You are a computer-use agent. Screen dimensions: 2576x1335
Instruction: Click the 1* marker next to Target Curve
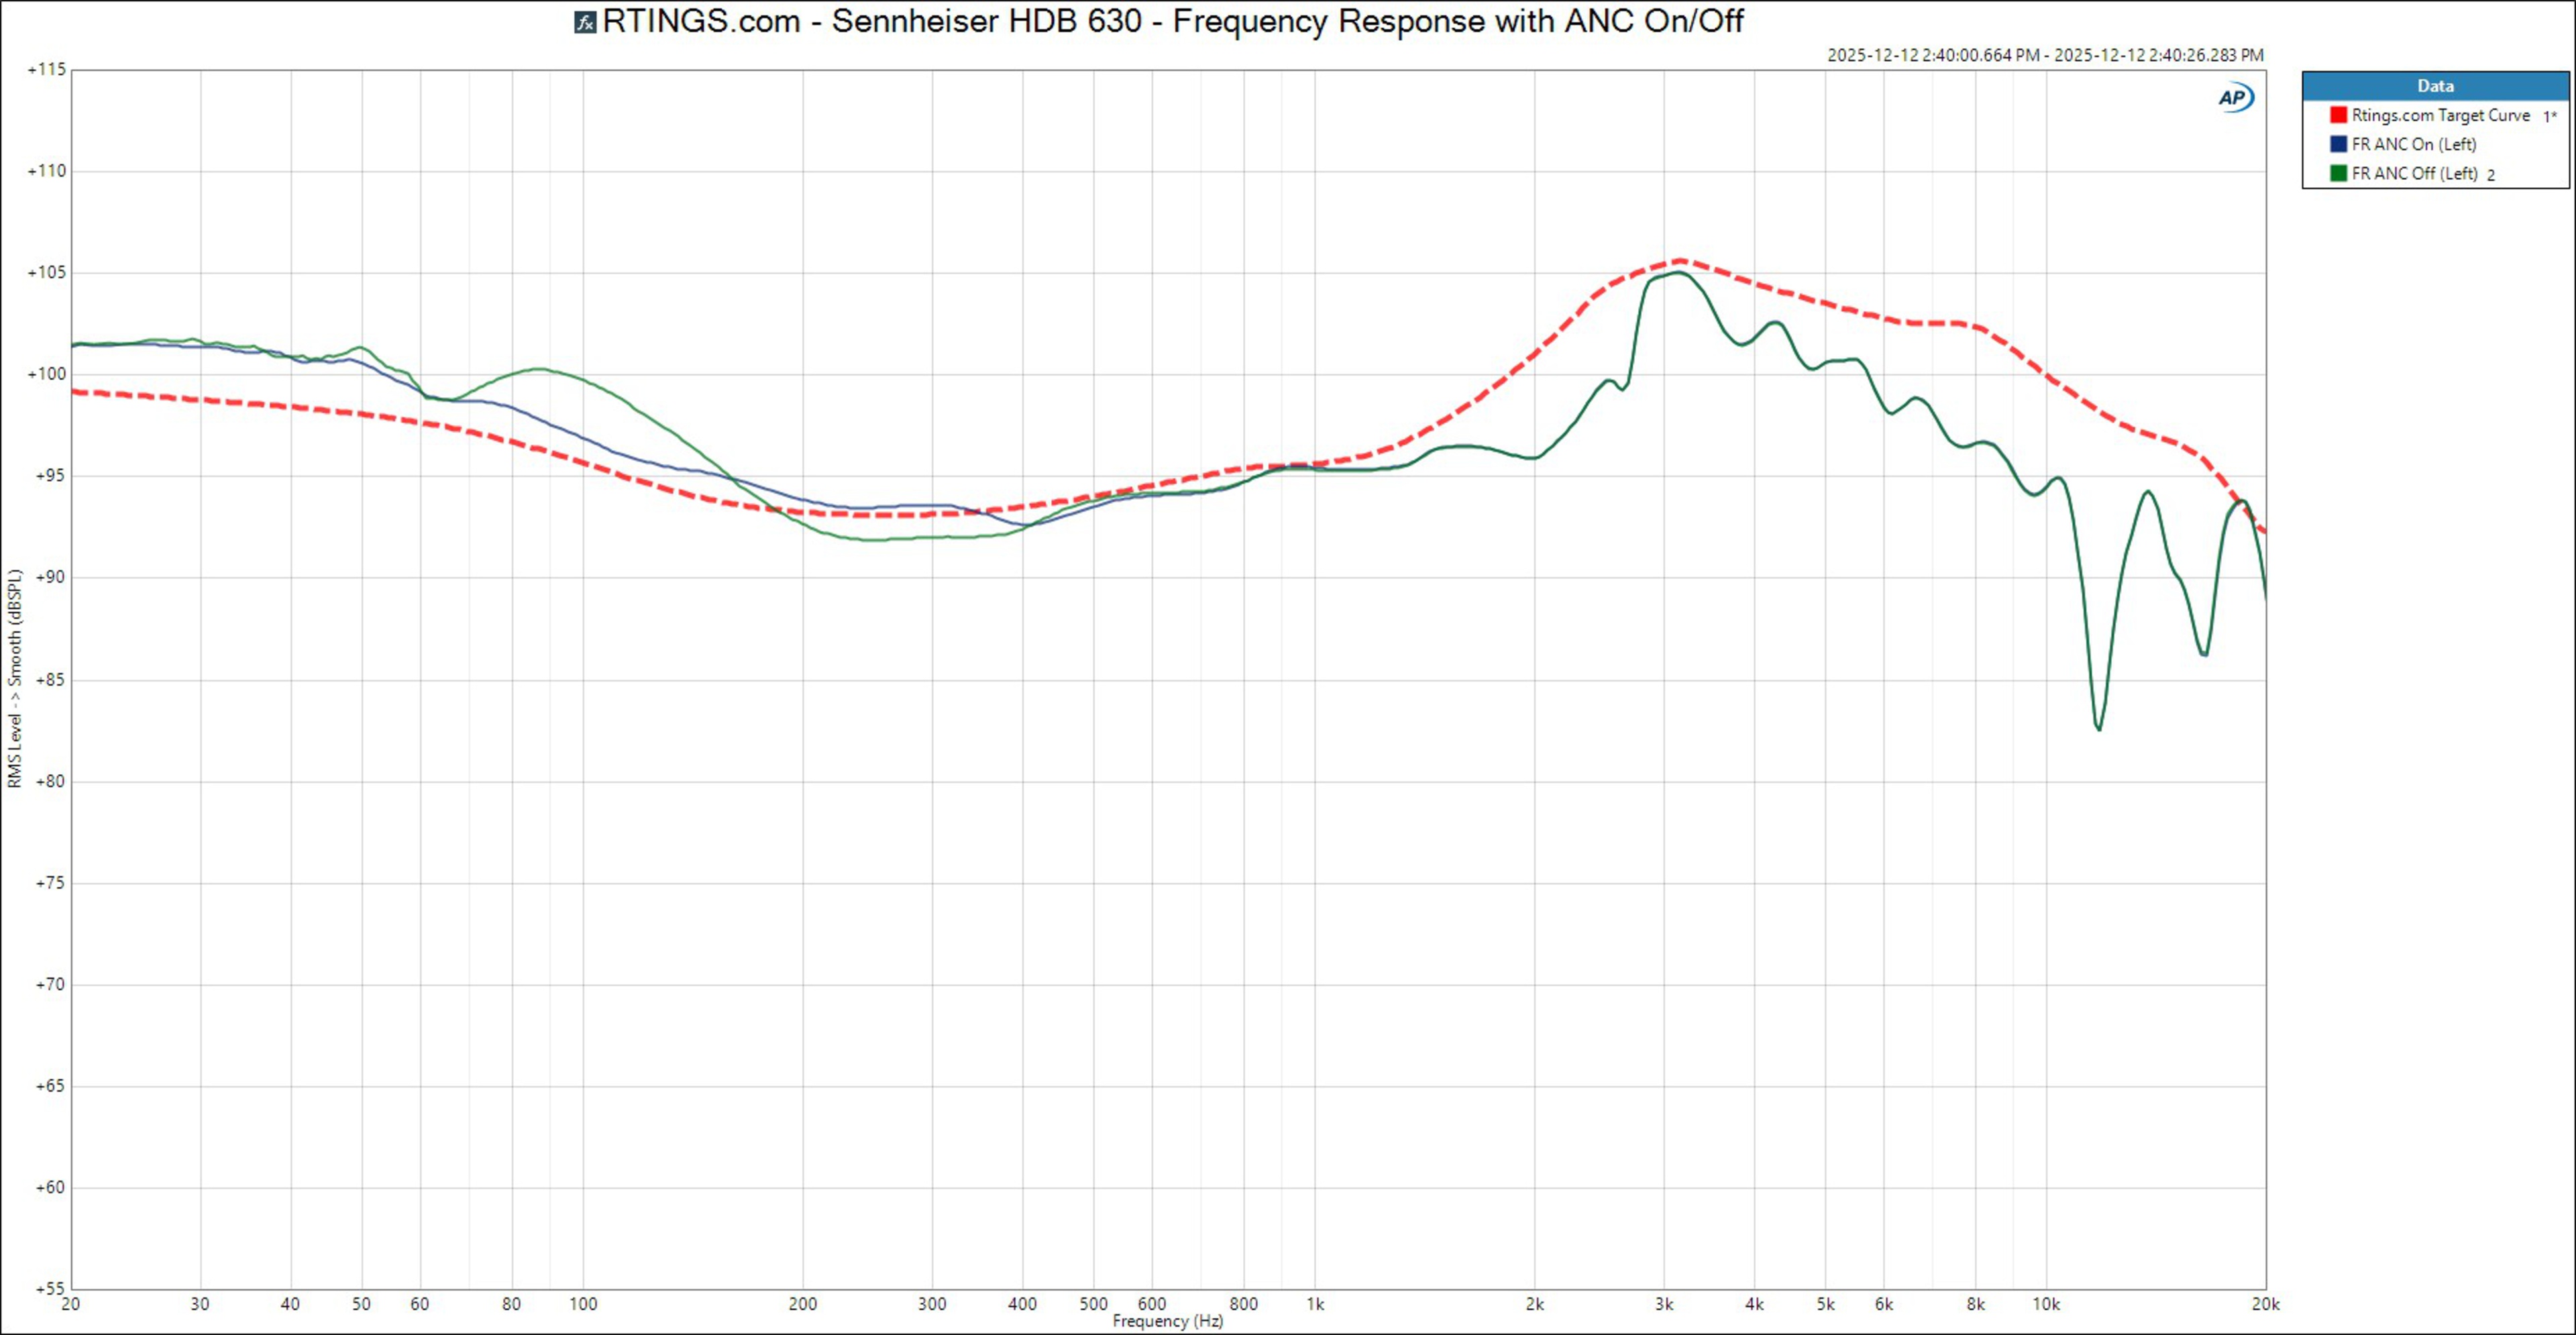(x=2549, y=117)
